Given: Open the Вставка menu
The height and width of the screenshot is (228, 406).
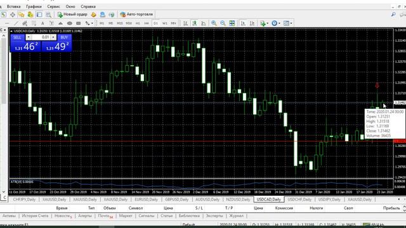Looking at the screenshot, I should pyautogui.click(x=13, y=6).
